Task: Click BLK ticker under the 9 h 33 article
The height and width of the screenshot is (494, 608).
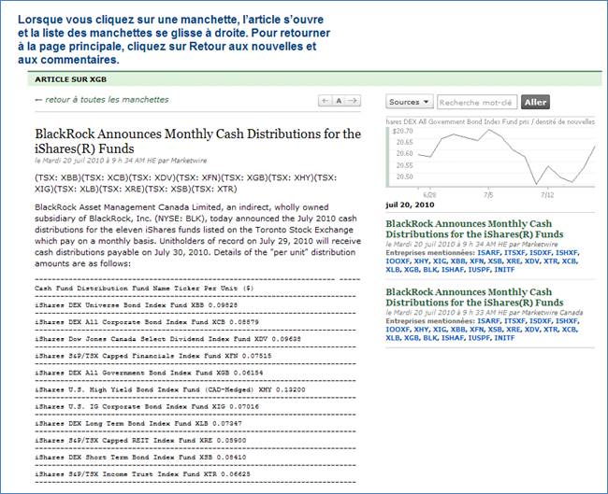Action: [430, 338]
